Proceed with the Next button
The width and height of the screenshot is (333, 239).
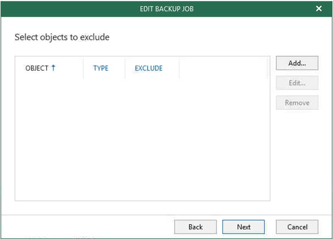(243, 227)
